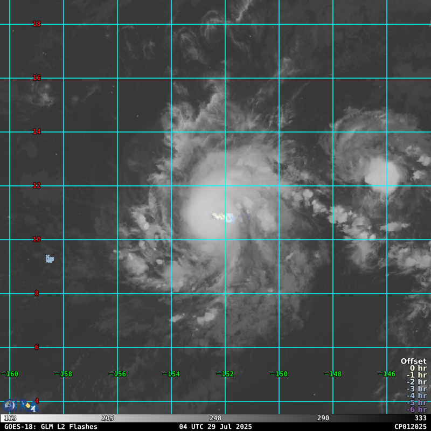Click the -146 longitude label

point(387,374)
